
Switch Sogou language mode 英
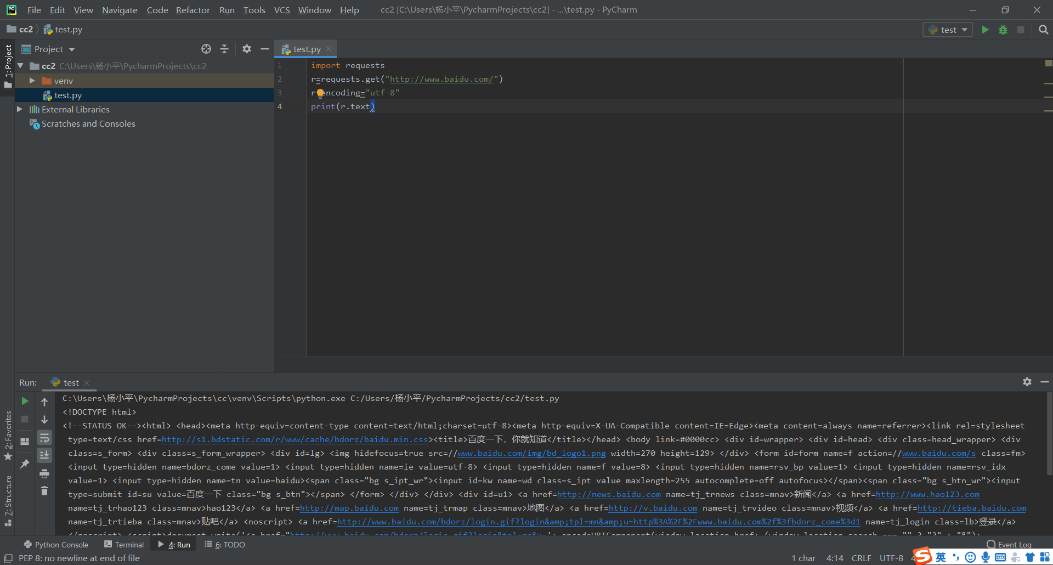click(941, 557)
